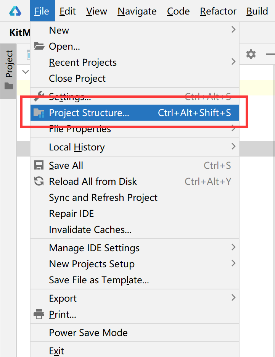The height and width of the screenshot is (357, 275).
Task: Click the printer icon beside Print...
Action: point(39,314)
